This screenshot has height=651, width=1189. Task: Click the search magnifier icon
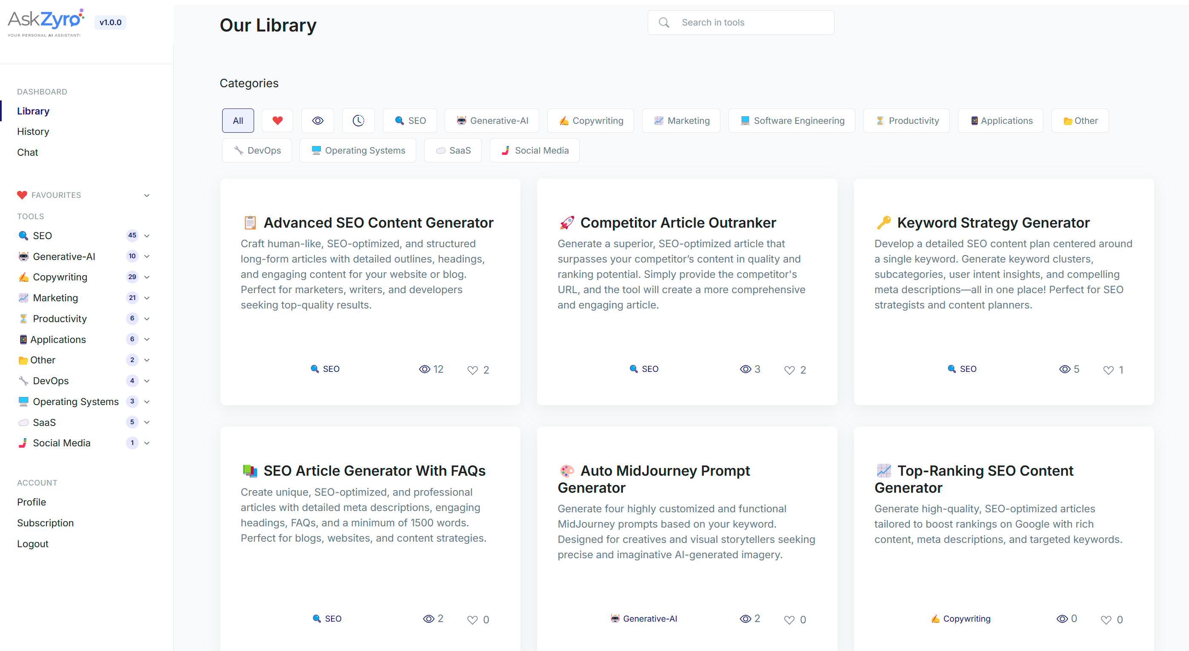coord(664,22)
